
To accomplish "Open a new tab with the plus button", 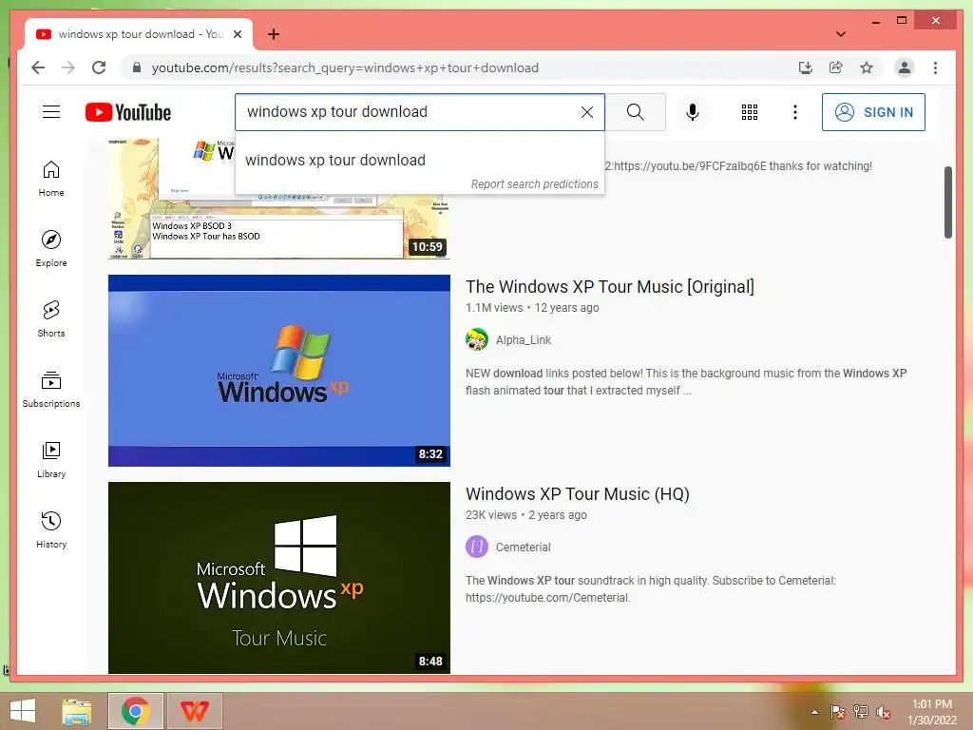I will pos(273,34).
